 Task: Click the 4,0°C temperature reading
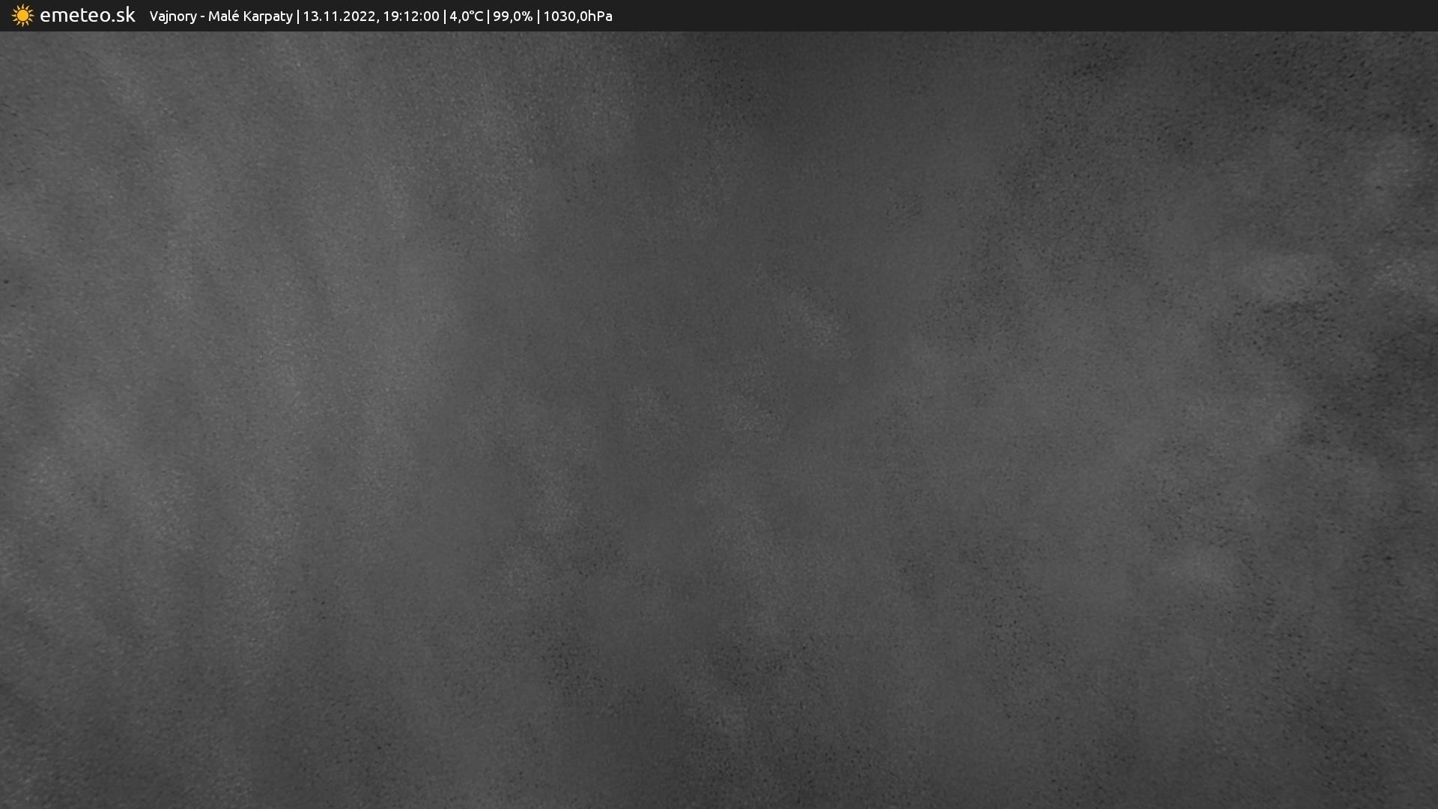(466, 16)
